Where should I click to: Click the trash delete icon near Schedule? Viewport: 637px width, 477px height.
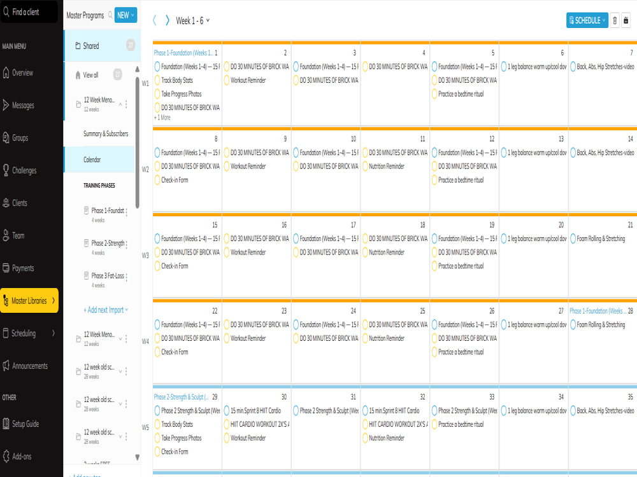(615, 20)
